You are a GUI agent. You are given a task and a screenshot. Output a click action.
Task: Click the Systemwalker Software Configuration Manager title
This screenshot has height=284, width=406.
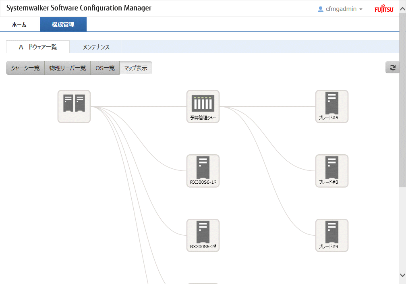point(79,8)
